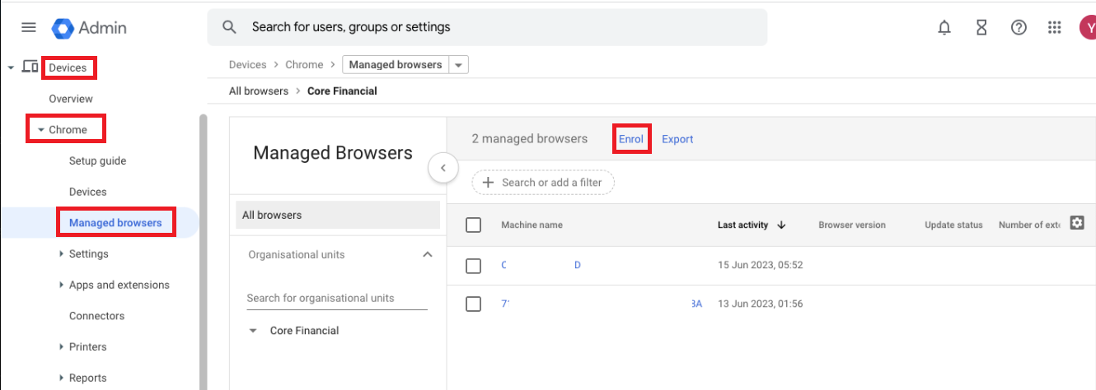Image resolution: width=1096 pixels, height=390 pixels.
Task: Click Printers label in sidebar
Action: coord(87,347)
